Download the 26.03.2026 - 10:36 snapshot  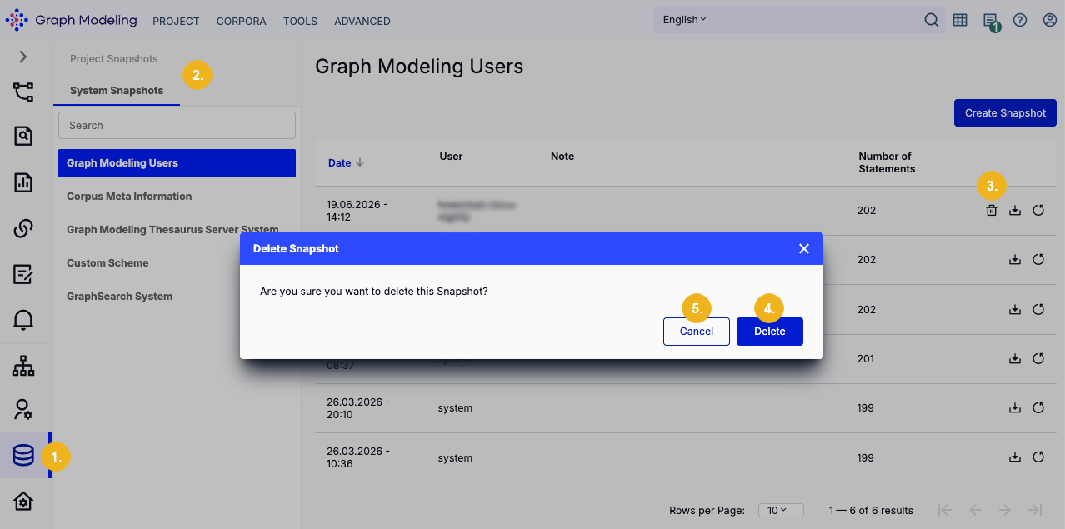click(x=1015, y=457)
